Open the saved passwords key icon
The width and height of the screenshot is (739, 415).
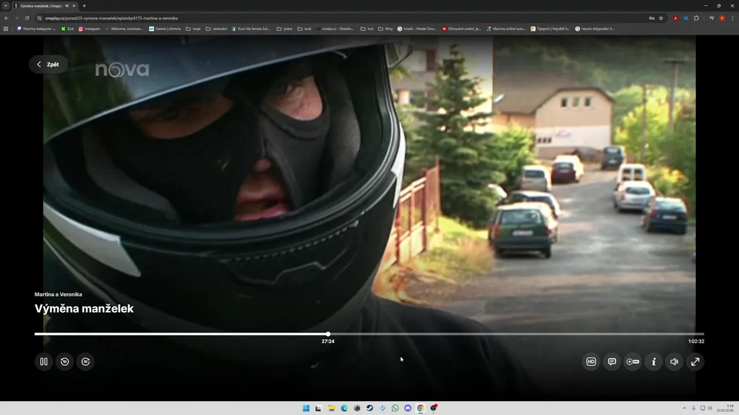click(652, 18)
